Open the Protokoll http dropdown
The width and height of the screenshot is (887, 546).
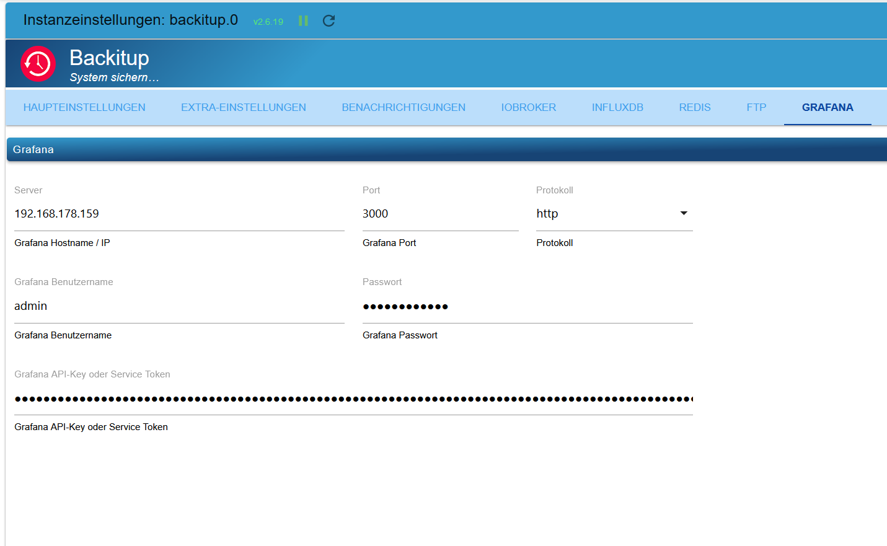click(x=614, y=214)
